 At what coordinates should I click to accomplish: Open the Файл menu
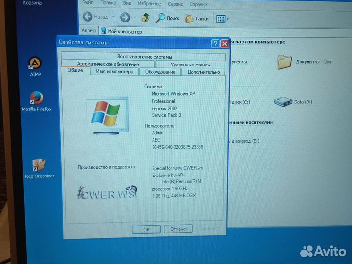(88, 2)
